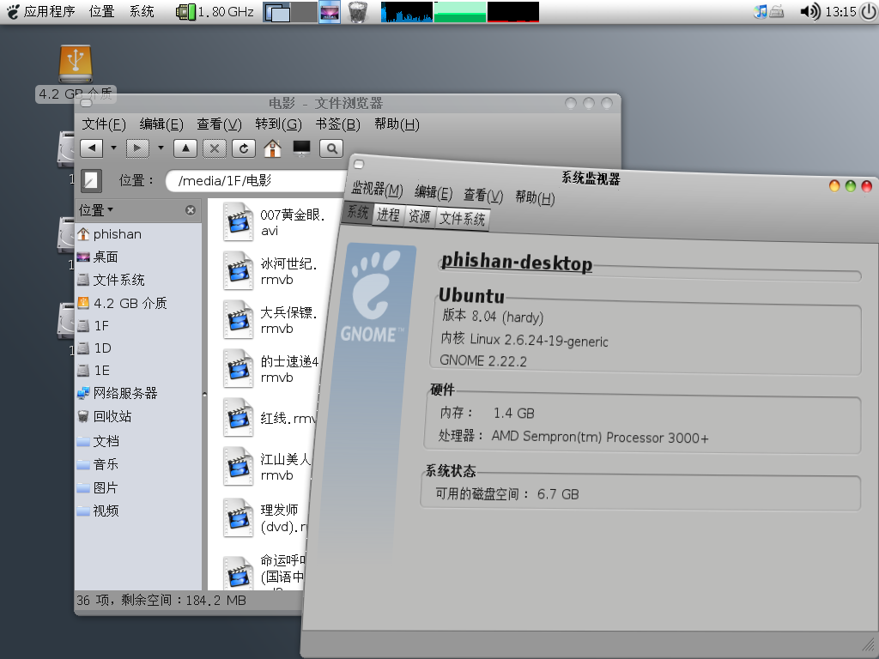The image size is (879, 659).
Task: Click the clock showing 13:15
Action: pos(841,12)
